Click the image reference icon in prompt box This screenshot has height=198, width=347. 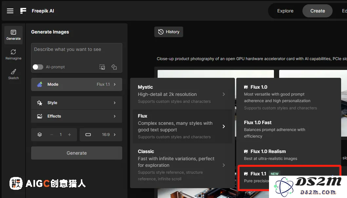[x=102, y=67]
